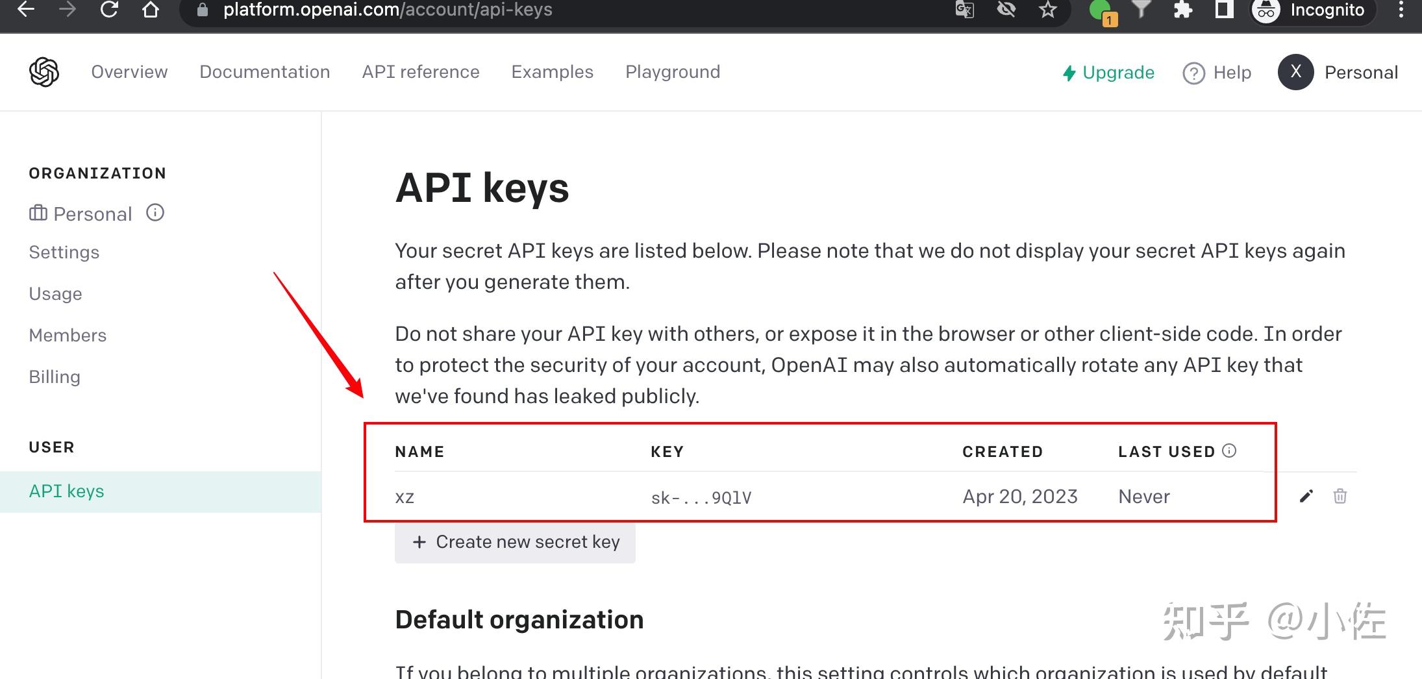
Task: Open Chrome menu via three dots
Action: coord(1401,10)
